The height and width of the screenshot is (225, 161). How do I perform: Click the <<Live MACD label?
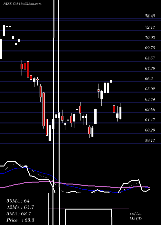[136, 216]
